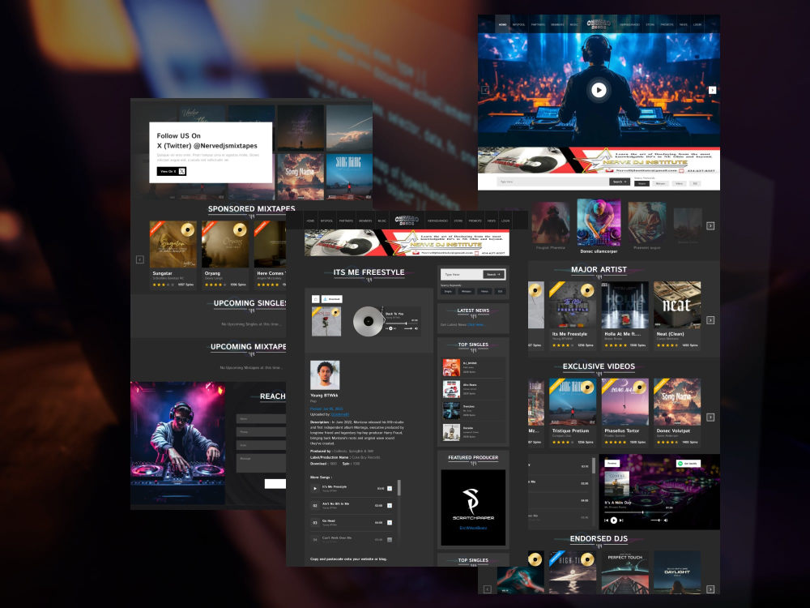810x608 pixels.
Task: Select the DJ keyword chip on home page
Action: (695, 183)
